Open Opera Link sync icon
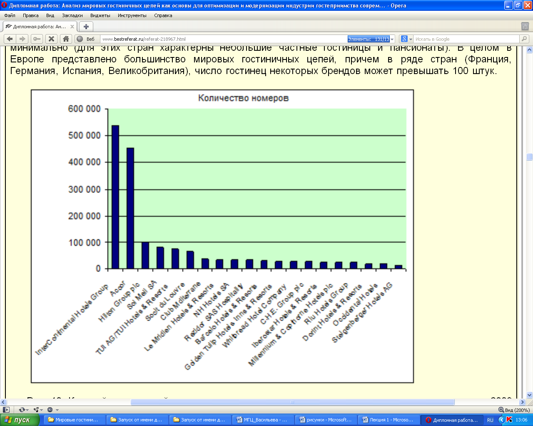Image resolution: width=533 pixels, height=426 pixels. [22, 410]
